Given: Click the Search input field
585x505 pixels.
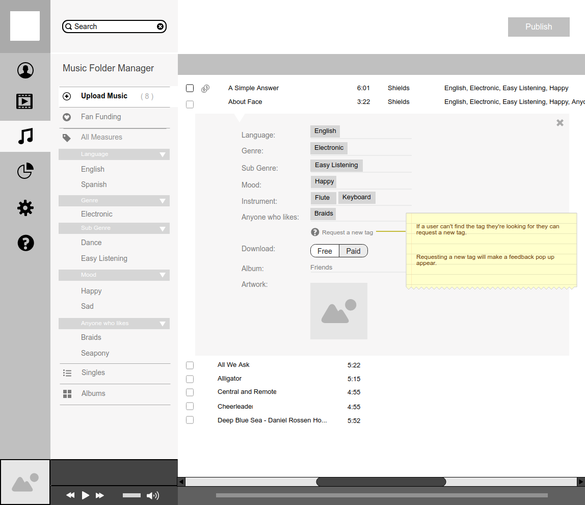Looking at the screenshot, I should pos(114,26).
